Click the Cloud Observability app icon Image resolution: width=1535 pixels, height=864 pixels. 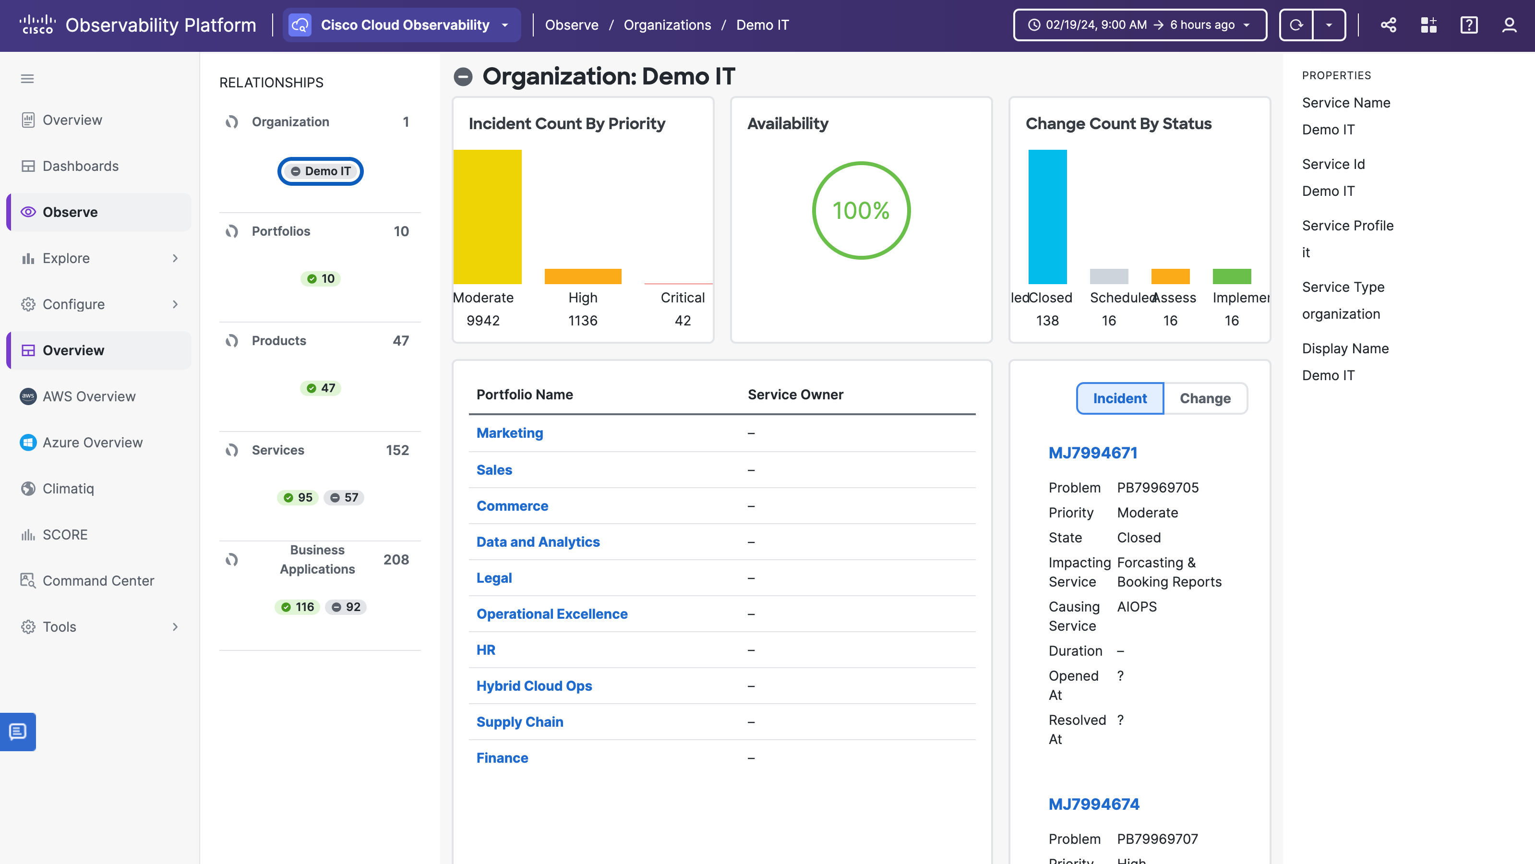click(x=300, y=25)
